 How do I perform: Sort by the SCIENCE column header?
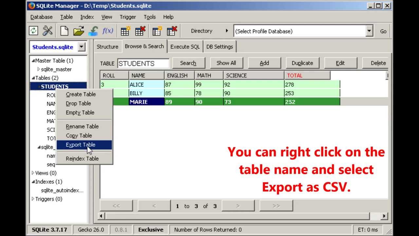pos(254,75)
